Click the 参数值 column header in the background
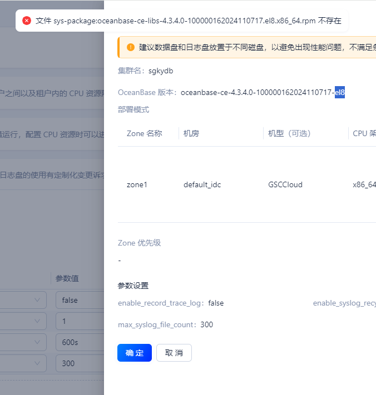The width and height of the screenshot is (376, 395). click(67, 278)
